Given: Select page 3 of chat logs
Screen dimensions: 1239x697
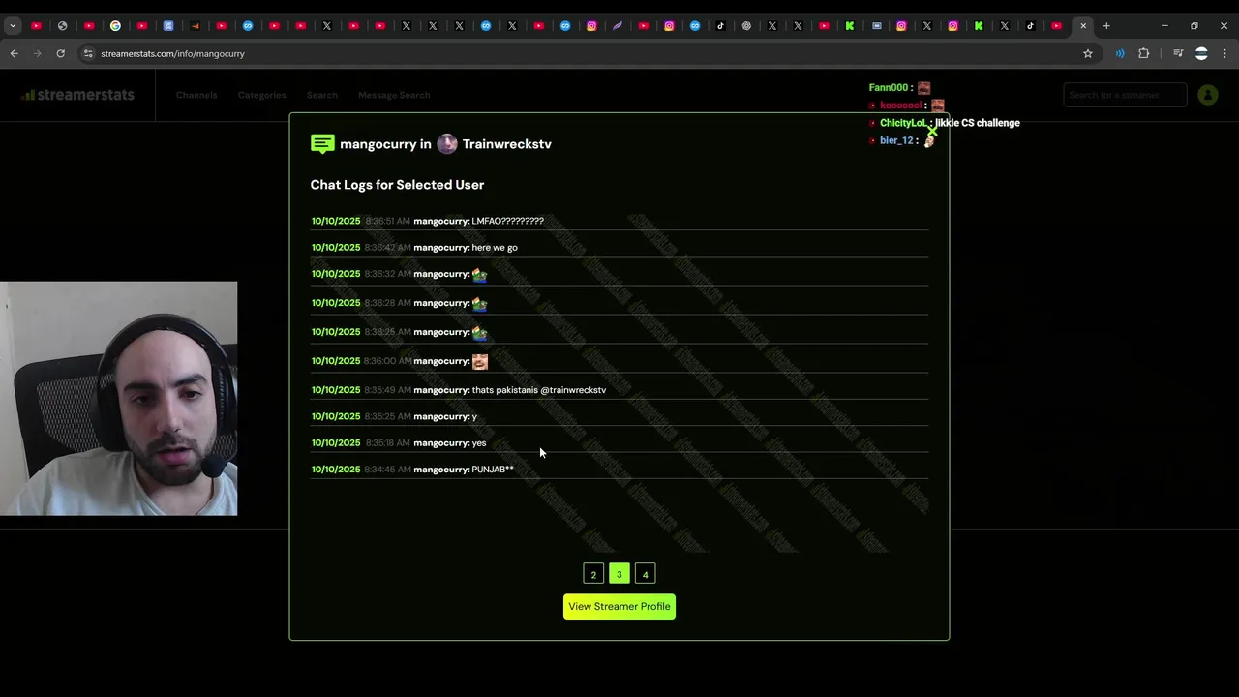Looking at the screenshot, I should tap(619, 574).
